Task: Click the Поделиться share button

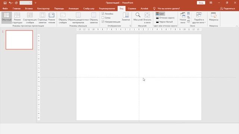Action: 227,9
